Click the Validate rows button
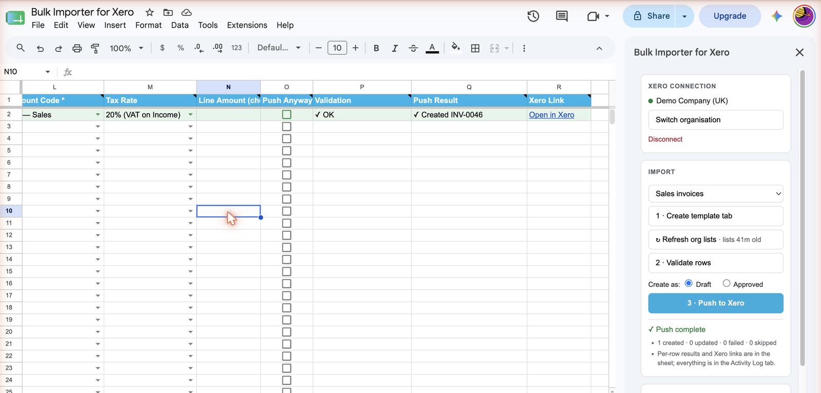 [x=716, y=263]
